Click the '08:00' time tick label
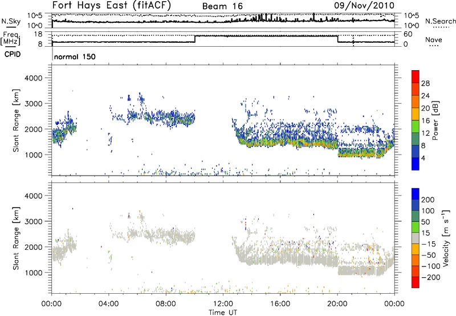 [166, 304]
